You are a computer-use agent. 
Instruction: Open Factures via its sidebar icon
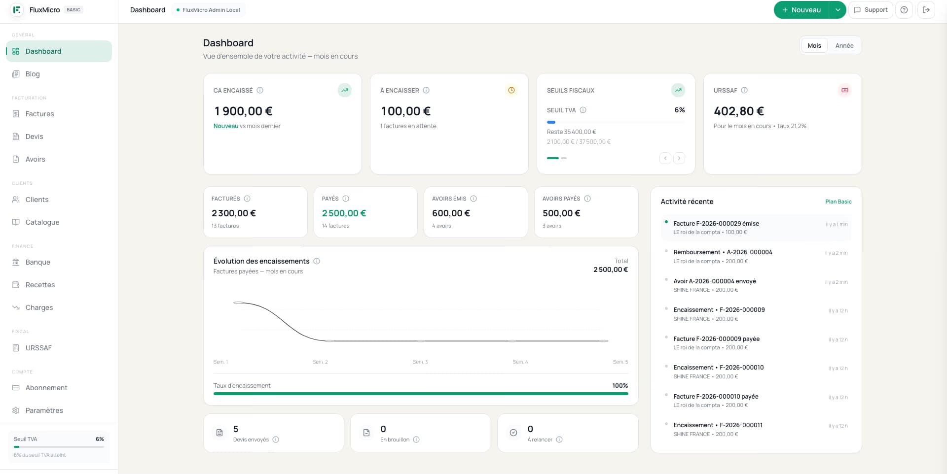tap(16, 114)
